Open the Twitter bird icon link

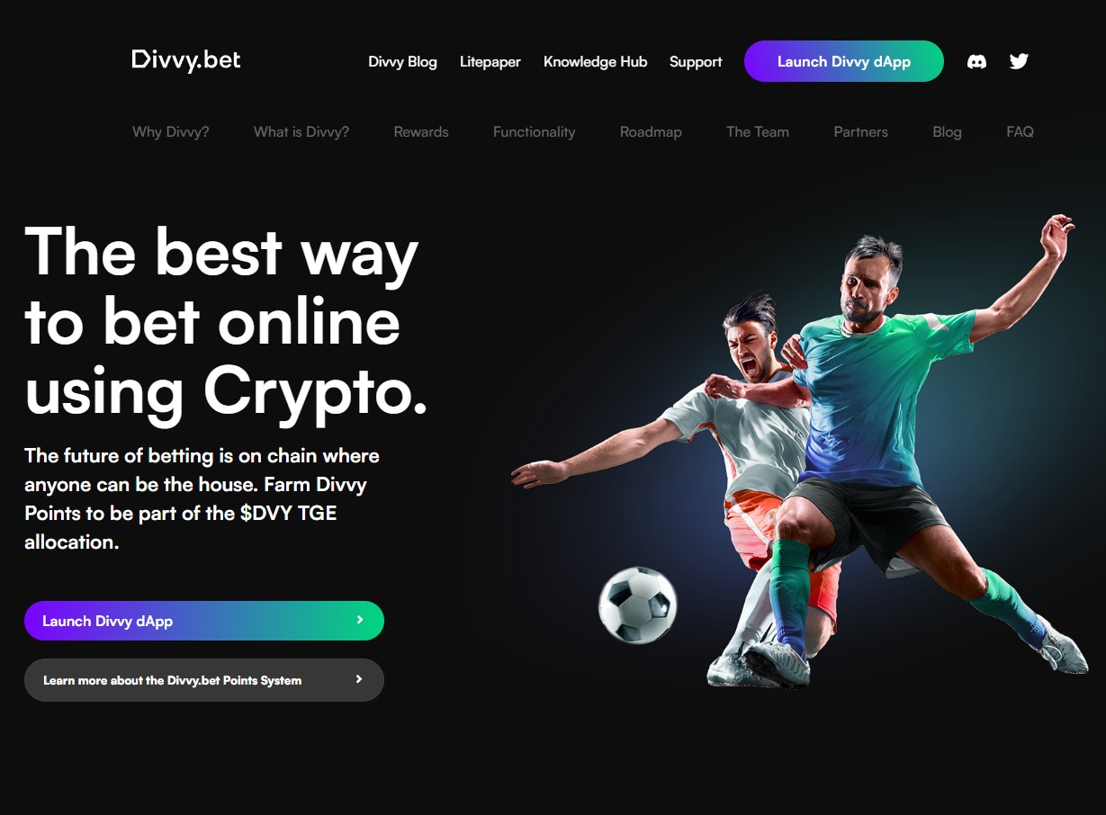tap(1019, 61)
